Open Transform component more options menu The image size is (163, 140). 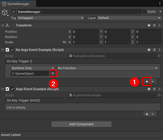coord(159,26)
